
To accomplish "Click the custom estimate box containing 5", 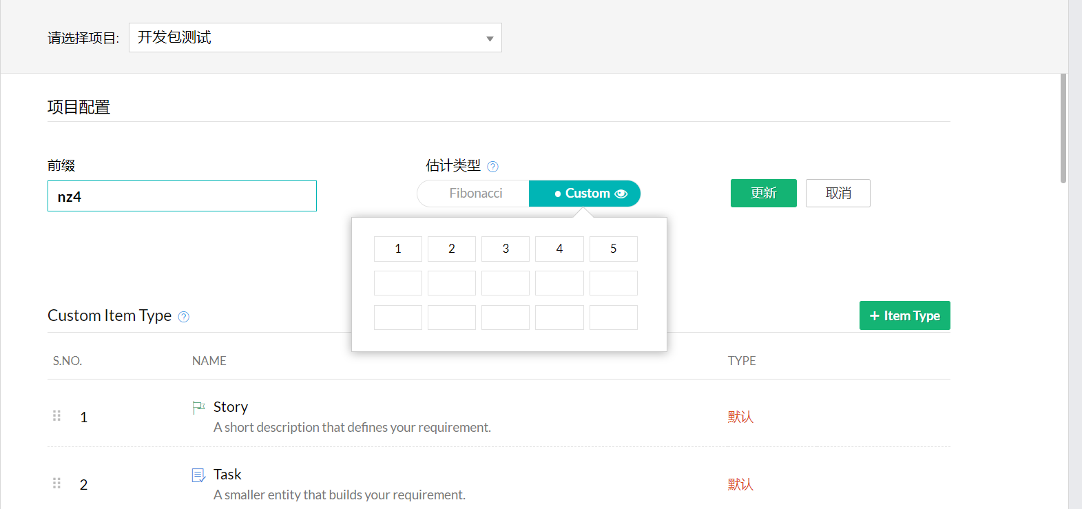I will click(x=613, y=249).
